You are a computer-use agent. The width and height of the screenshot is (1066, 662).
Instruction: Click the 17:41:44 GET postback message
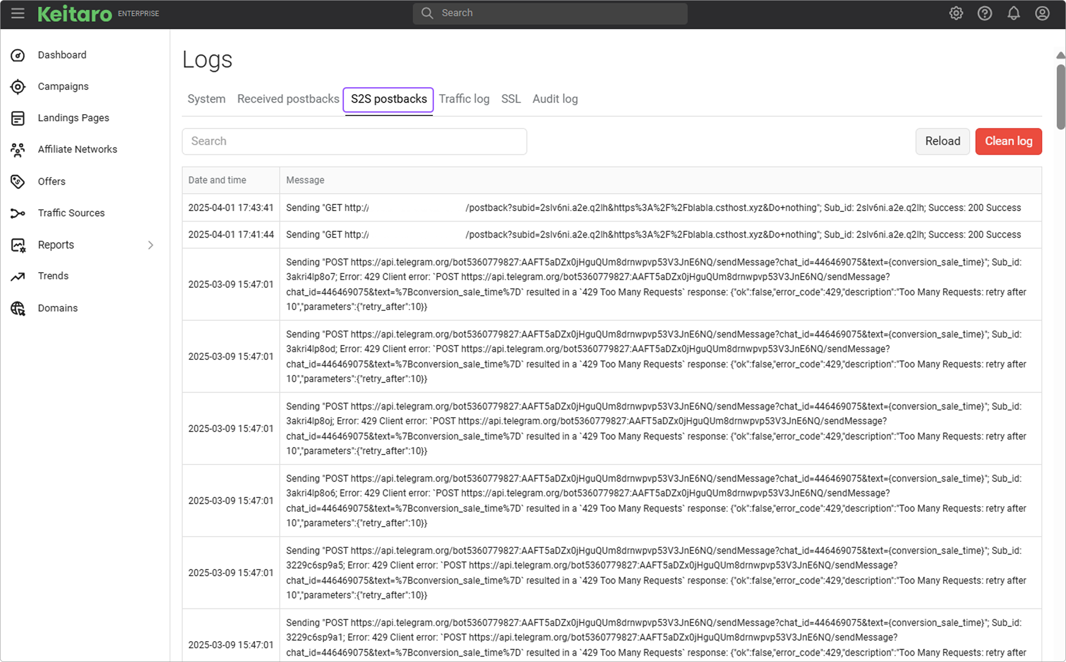point(653,235)
